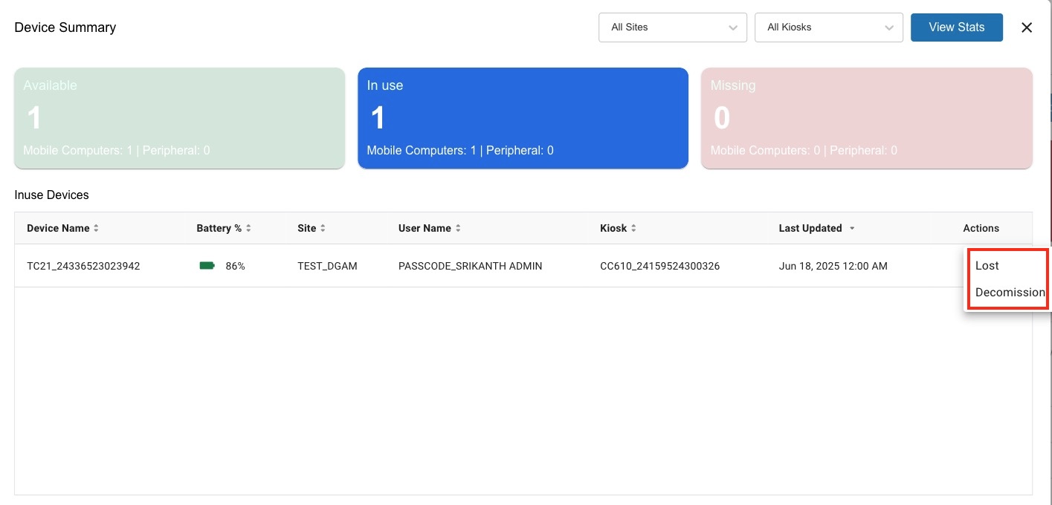Click the View Stats button

coord(956,27)
